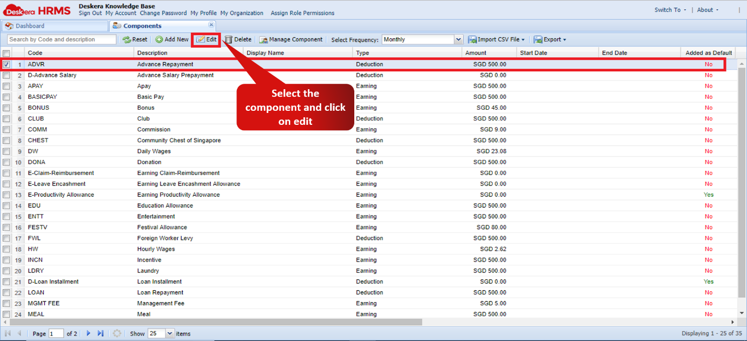Jump to the last page
This screenshot has width=747, height=341.
pos(101,333)
